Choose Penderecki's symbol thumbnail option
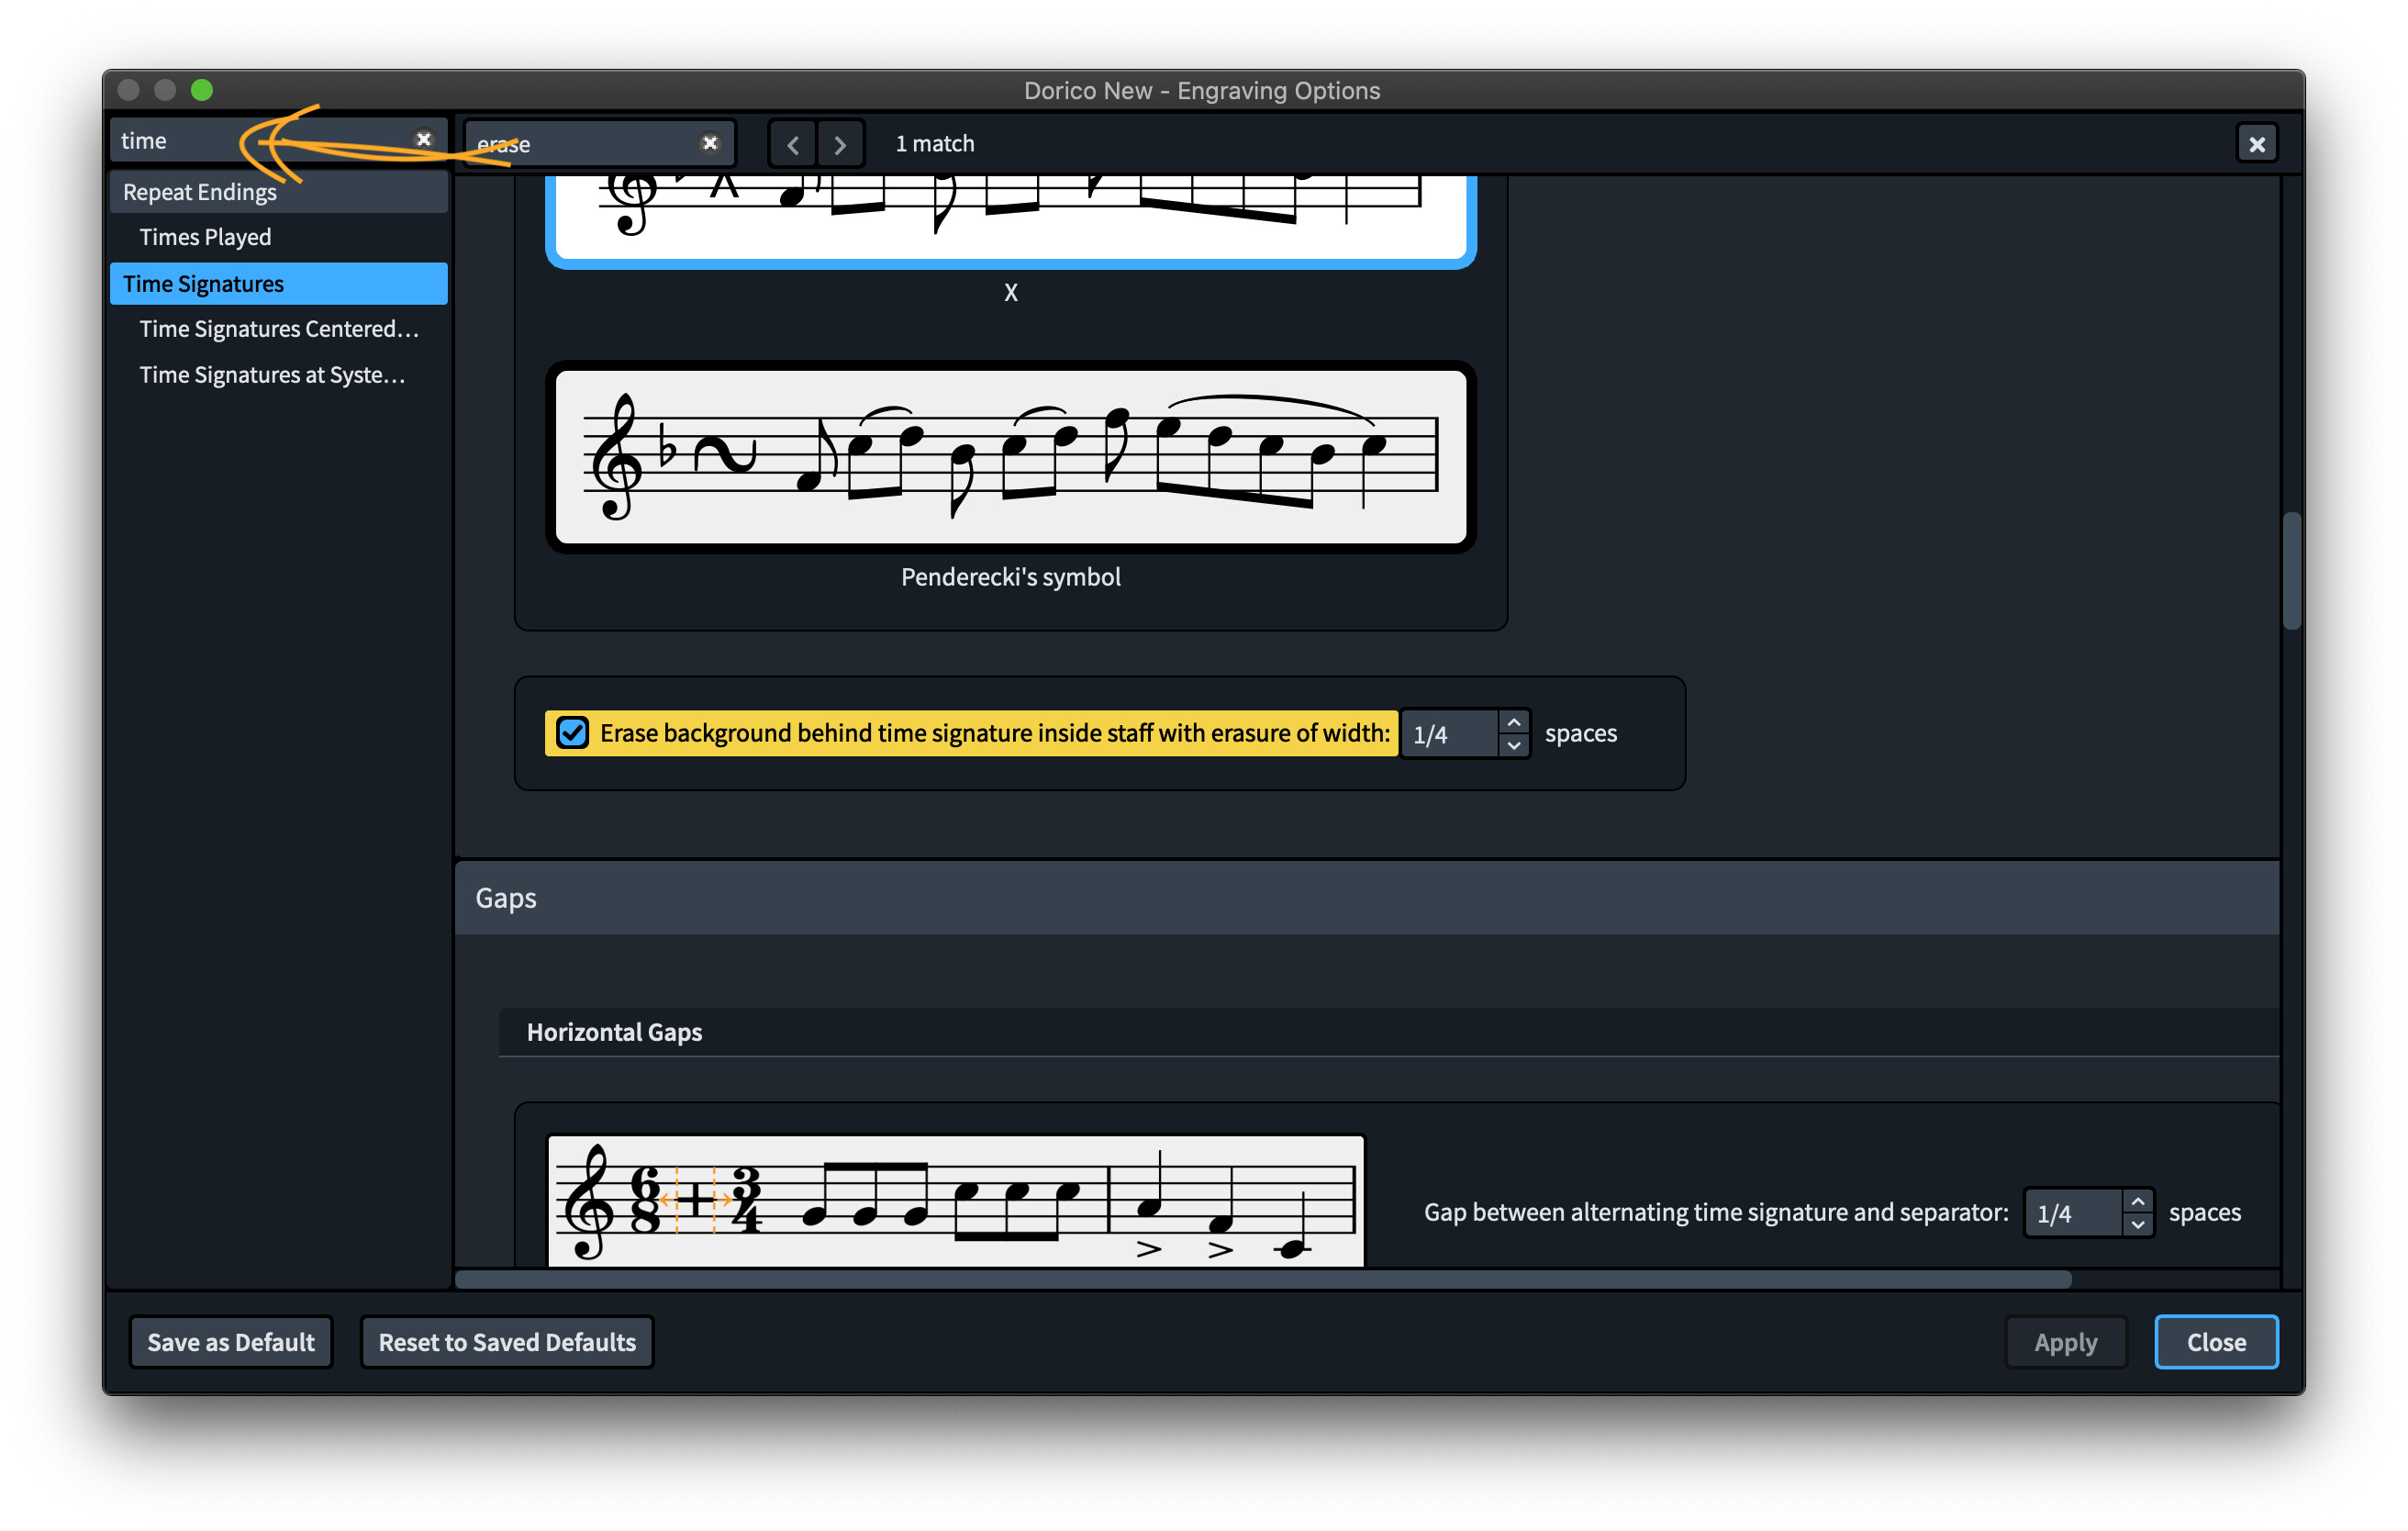 [1010, 457]
